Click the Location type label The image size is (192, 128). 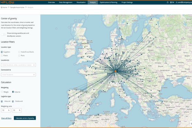pyautogui.click(x=6, y=47)
